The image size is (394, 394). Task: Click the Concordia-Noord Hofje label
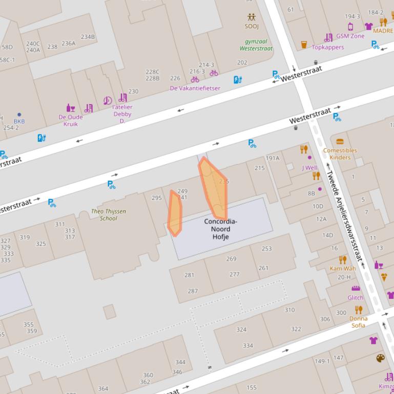point(220,229)
